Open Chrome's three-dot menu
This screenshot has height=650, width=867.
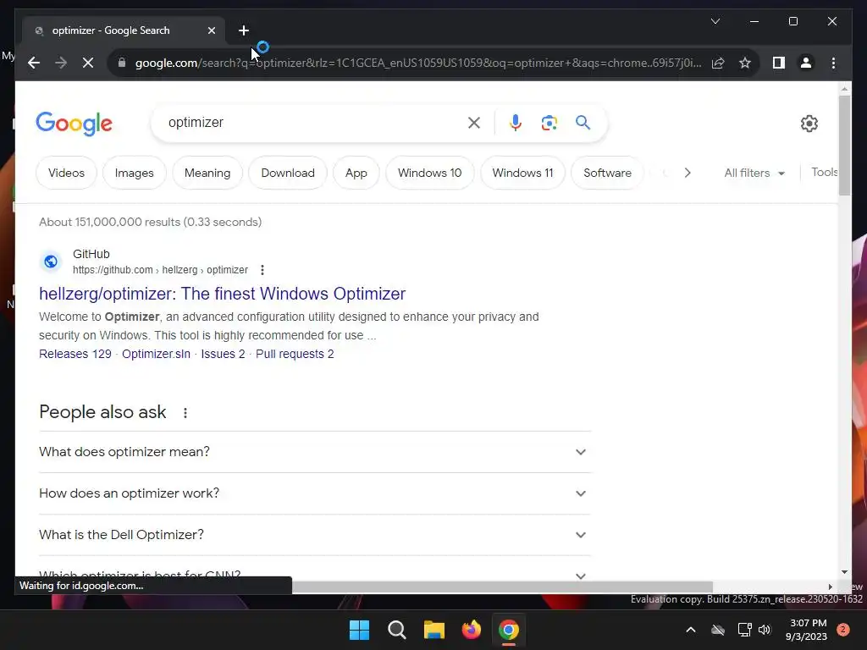(833, 63)
